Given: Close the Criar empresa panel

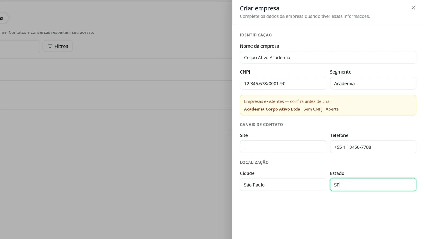Looking at the screenshot, I should 413,8.
